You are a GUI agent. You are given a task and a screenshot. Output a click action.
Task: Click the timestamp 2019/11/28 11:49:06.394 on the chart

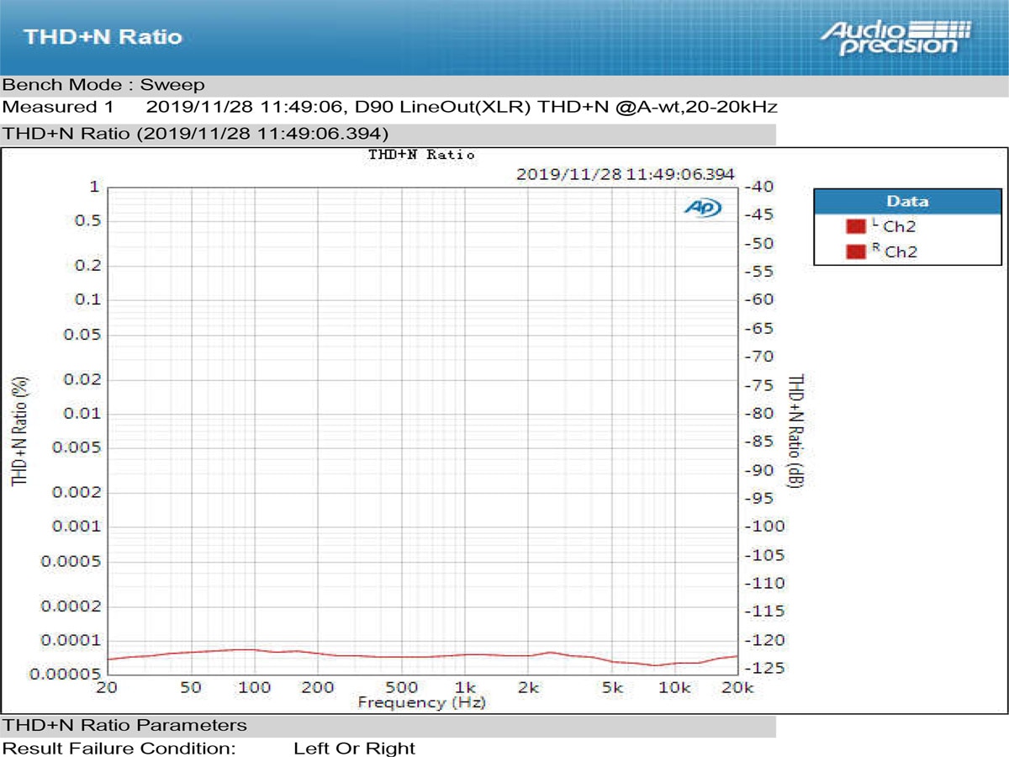click(x=626, y=175)
